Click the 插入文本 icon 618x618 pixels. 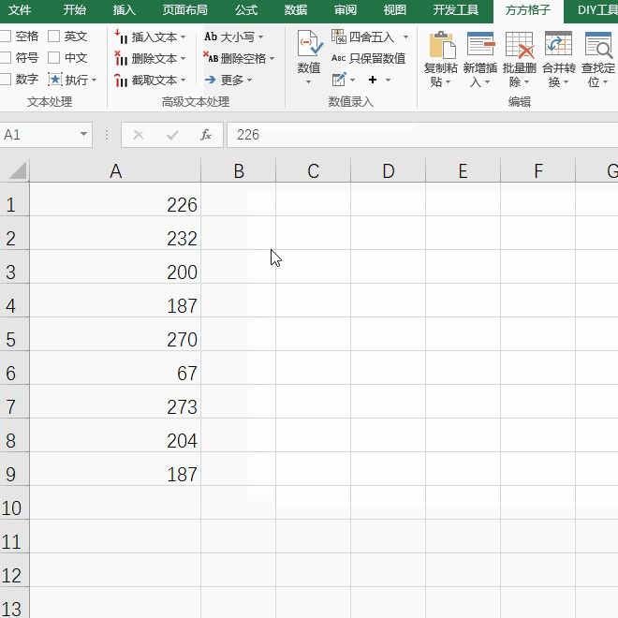coord(121,37)
